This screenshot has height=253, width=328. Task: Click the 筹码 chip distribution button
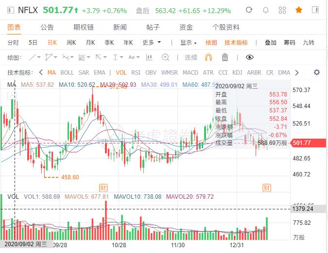pyautogui.click(x=290, y=43)
